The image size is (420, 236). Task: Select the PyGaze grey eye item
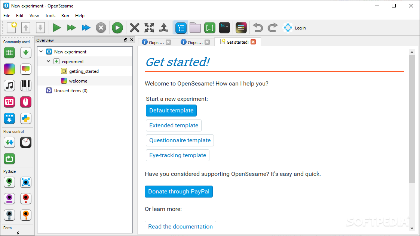[9, 215]
